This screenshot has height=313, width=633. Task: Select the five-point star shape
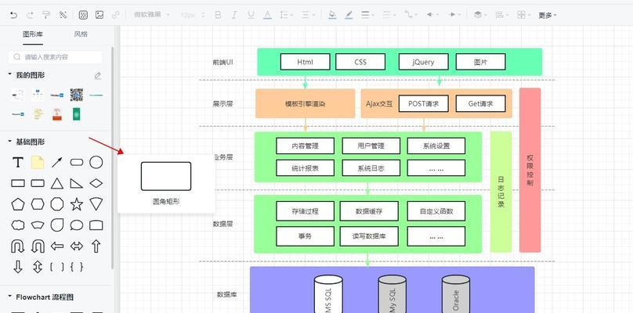(77, 204)
